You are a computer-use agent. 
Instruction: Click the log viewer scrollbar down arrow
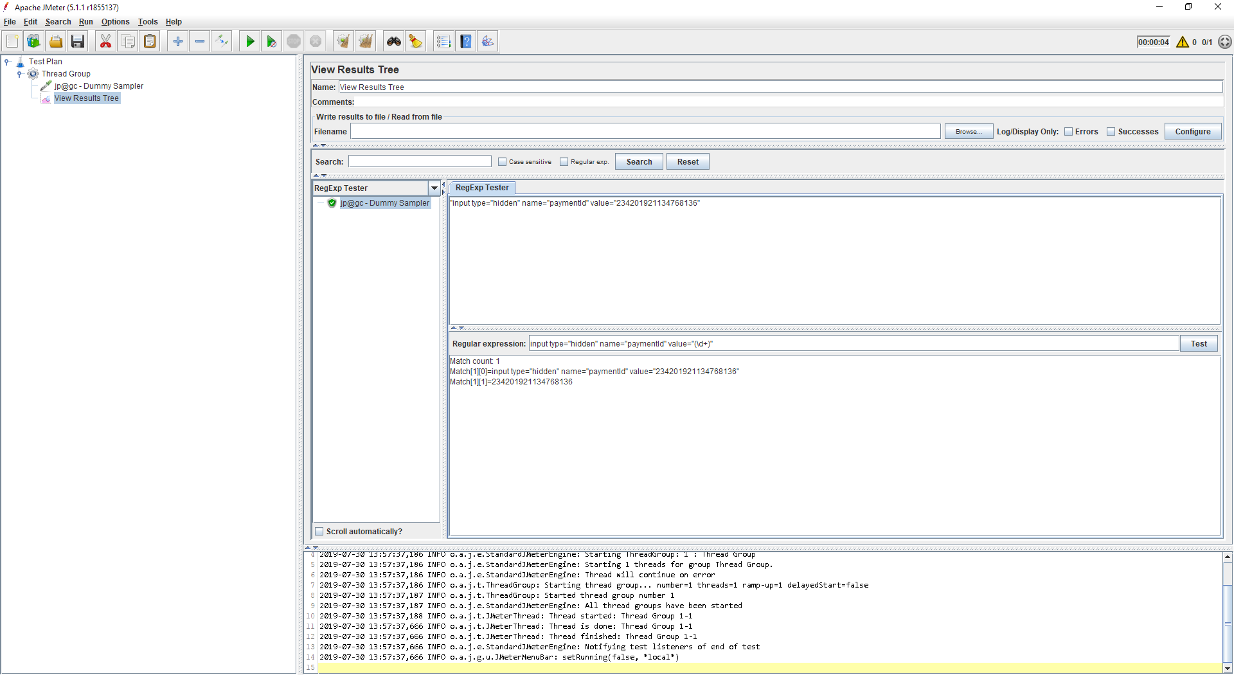1228,668
